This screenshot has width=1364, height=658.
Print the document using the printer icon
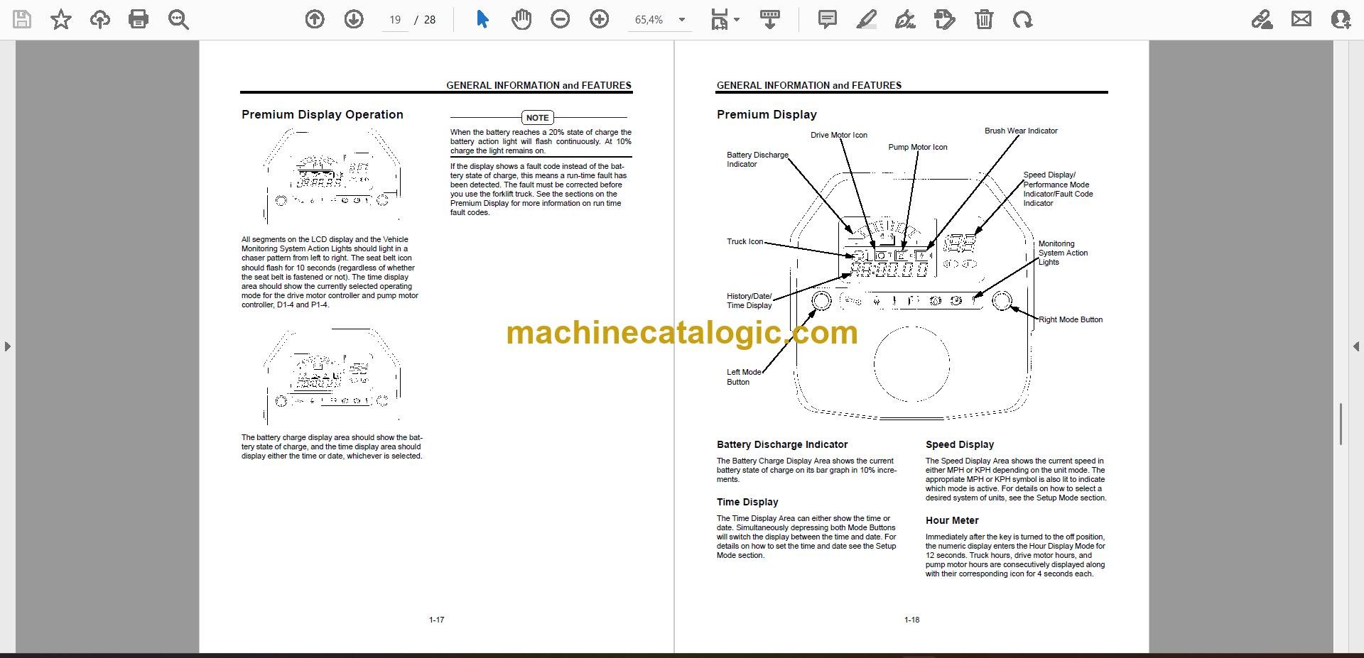pyautogui.click(x=139, y=19)
